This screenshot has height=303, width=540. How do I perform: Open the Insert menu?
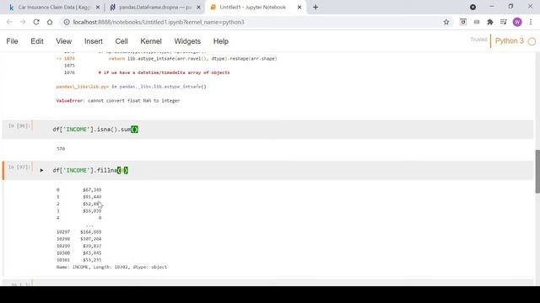click(x=94, y=41)
